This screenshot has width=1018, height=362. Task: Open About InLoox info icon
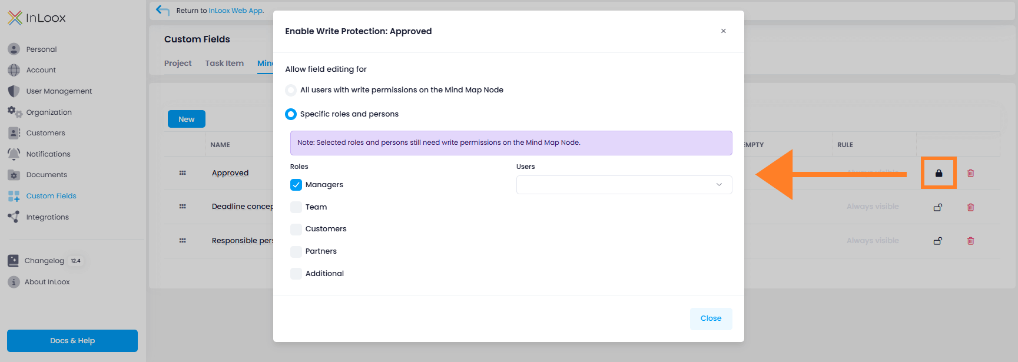(x=14, y=282)
